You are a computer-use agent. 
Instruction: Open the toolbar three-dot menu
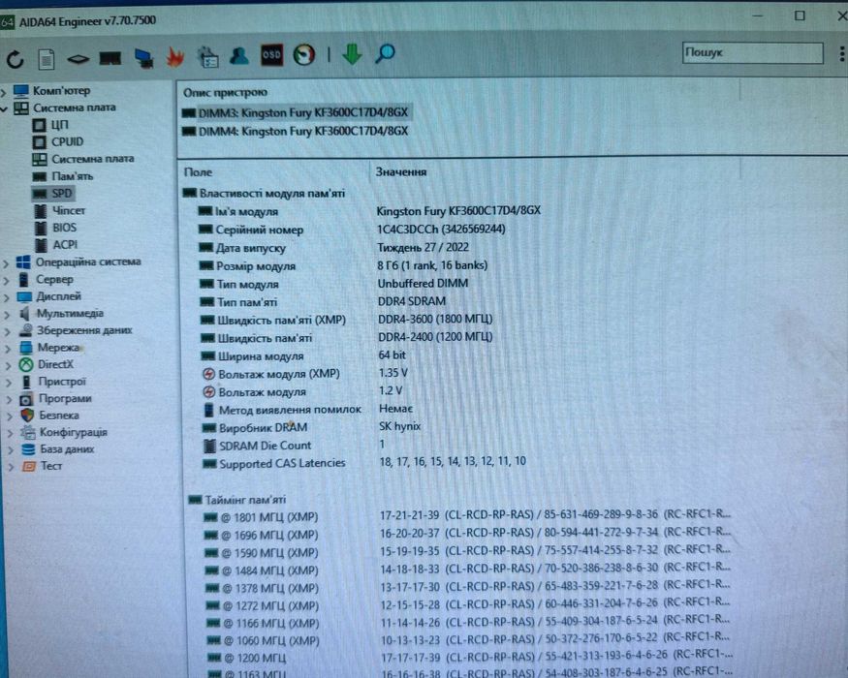(842, 53)
